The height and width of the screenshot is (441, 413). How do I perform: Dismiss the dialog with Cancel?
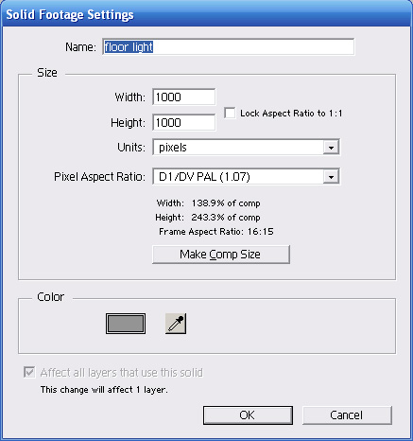pyautogui.click(x=347, y=415)
